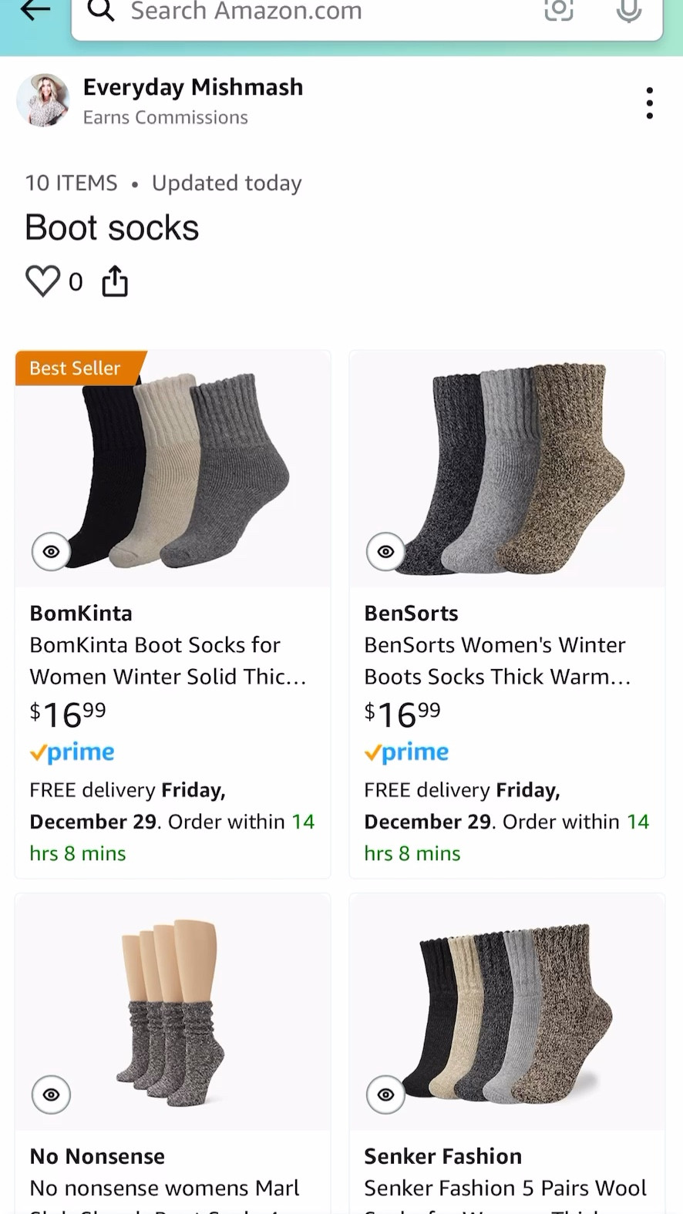Tap the search magnifier icon

tap(101, 10)
